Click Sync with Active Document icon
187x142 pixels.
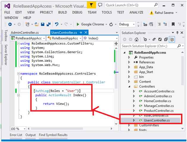(x=154, y=40)
